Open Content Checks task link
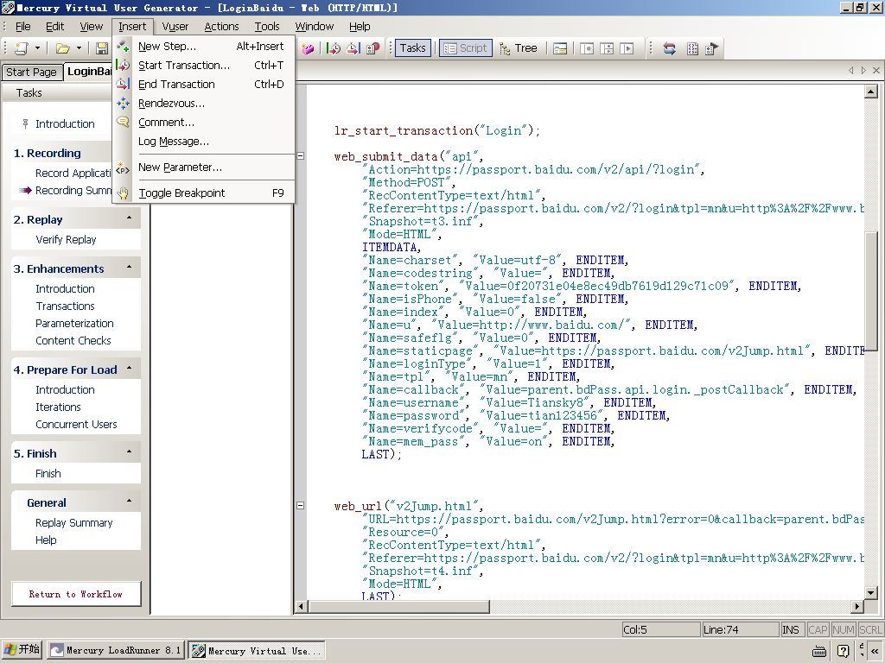This screenshot has height=663, width=885. (x=73, y=340)
